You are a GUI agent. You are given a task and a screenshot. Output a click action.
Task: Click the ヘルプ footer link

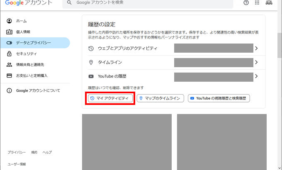coord(47,152)
